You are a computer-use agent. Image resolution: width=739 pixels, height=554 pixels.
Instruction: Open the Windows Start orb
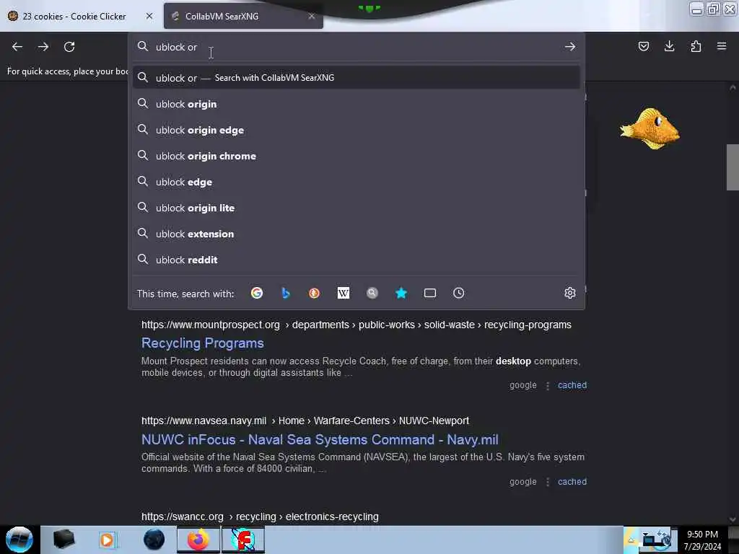19,540
